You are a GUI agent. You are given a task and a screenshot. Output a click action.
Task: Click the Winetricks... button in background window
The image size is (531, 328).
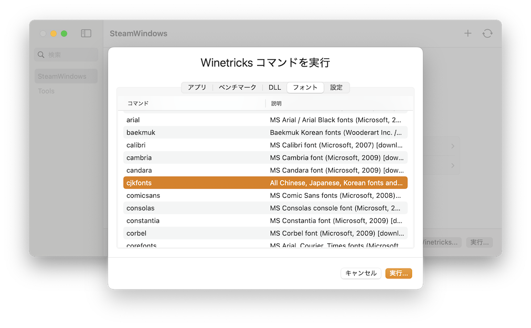point(442,242)
